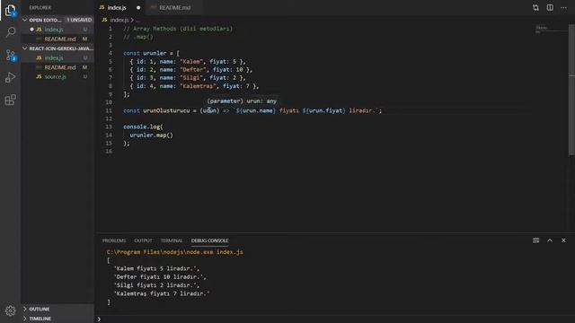Open the Search view in activity bar
The image size is (575, 323).
(x=10, y=32)
